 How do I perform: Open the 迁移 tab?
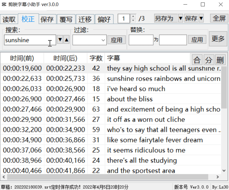85,19
